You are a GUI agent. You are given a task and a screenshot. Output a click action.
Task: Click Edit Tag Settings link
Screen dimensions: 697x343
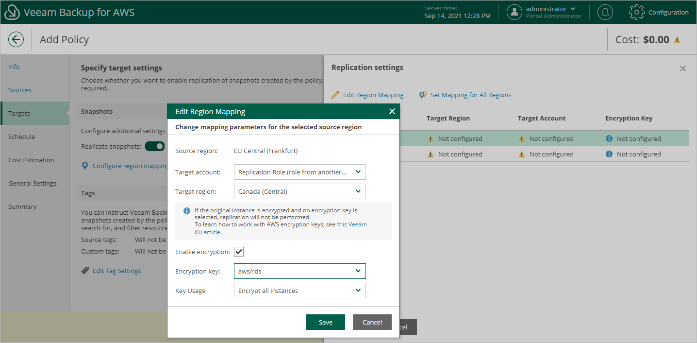(117, 271)
